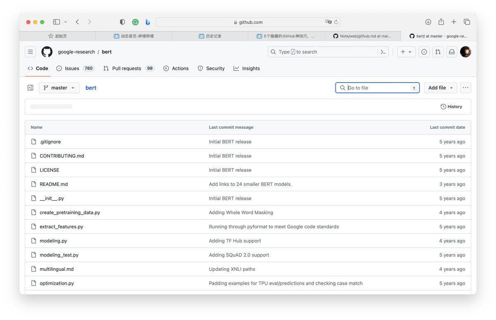Open CONTRIBUTING.md file
The image size is (496, 320).
tap(62, 156)
